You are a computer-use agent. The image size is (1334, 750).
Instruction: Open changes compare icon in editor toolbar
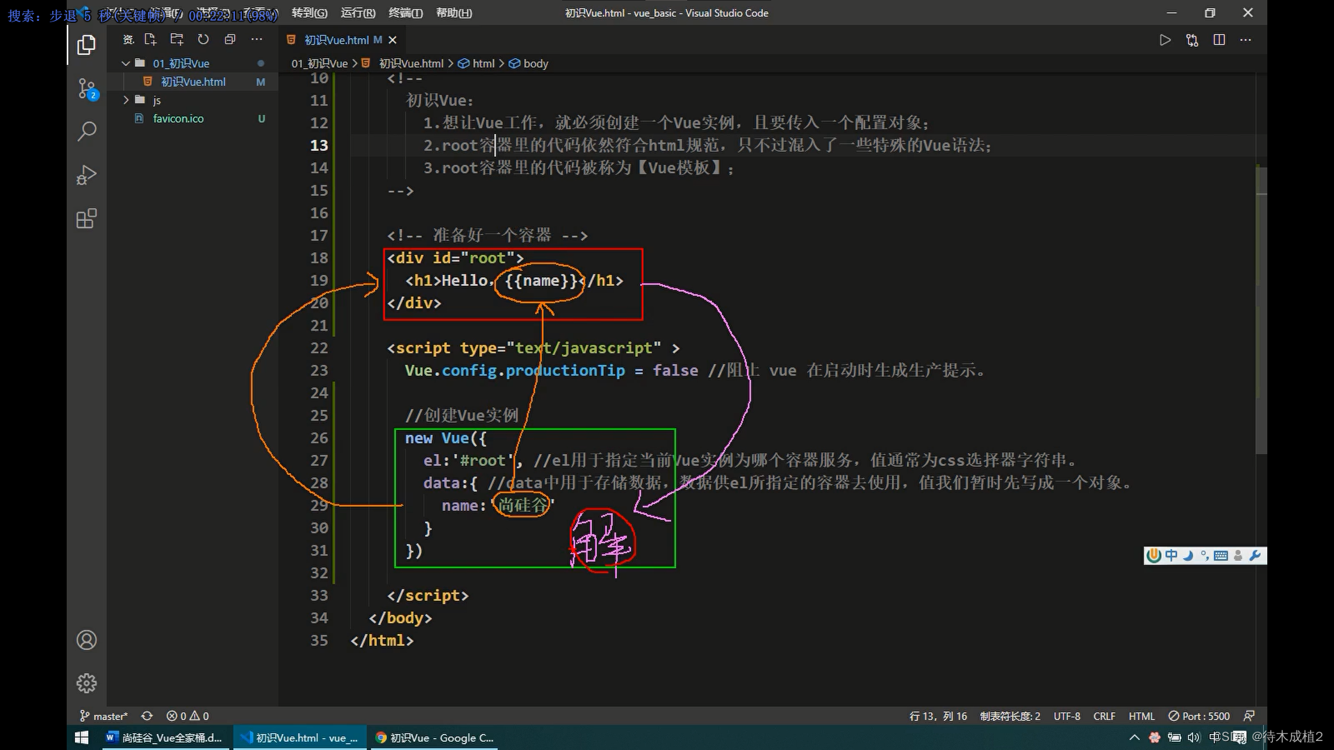[x=1192, y=40]
